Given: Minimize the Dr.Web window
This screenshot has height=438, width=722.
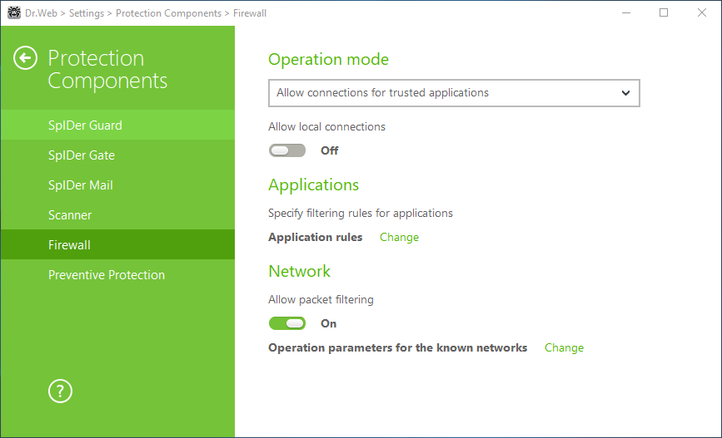Looking at the screenshot, I should 626,12.
